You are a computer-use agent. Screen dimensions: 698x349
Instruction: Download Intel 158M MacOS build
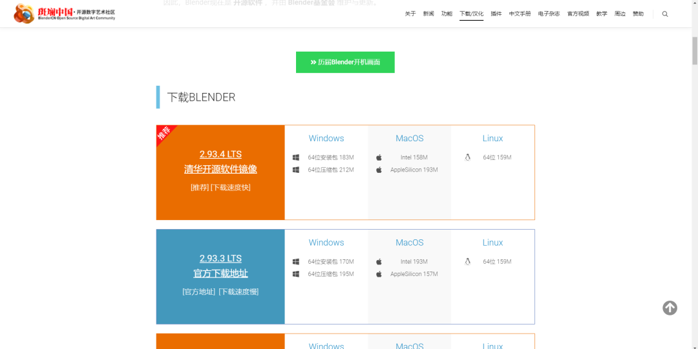click(414, 157)
